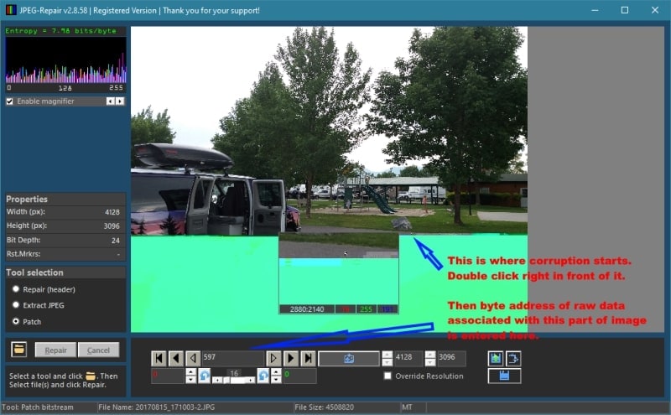Click magnifier left arrow button
The height and width of the screenshot is (415, 671).
tap(111, 101)
